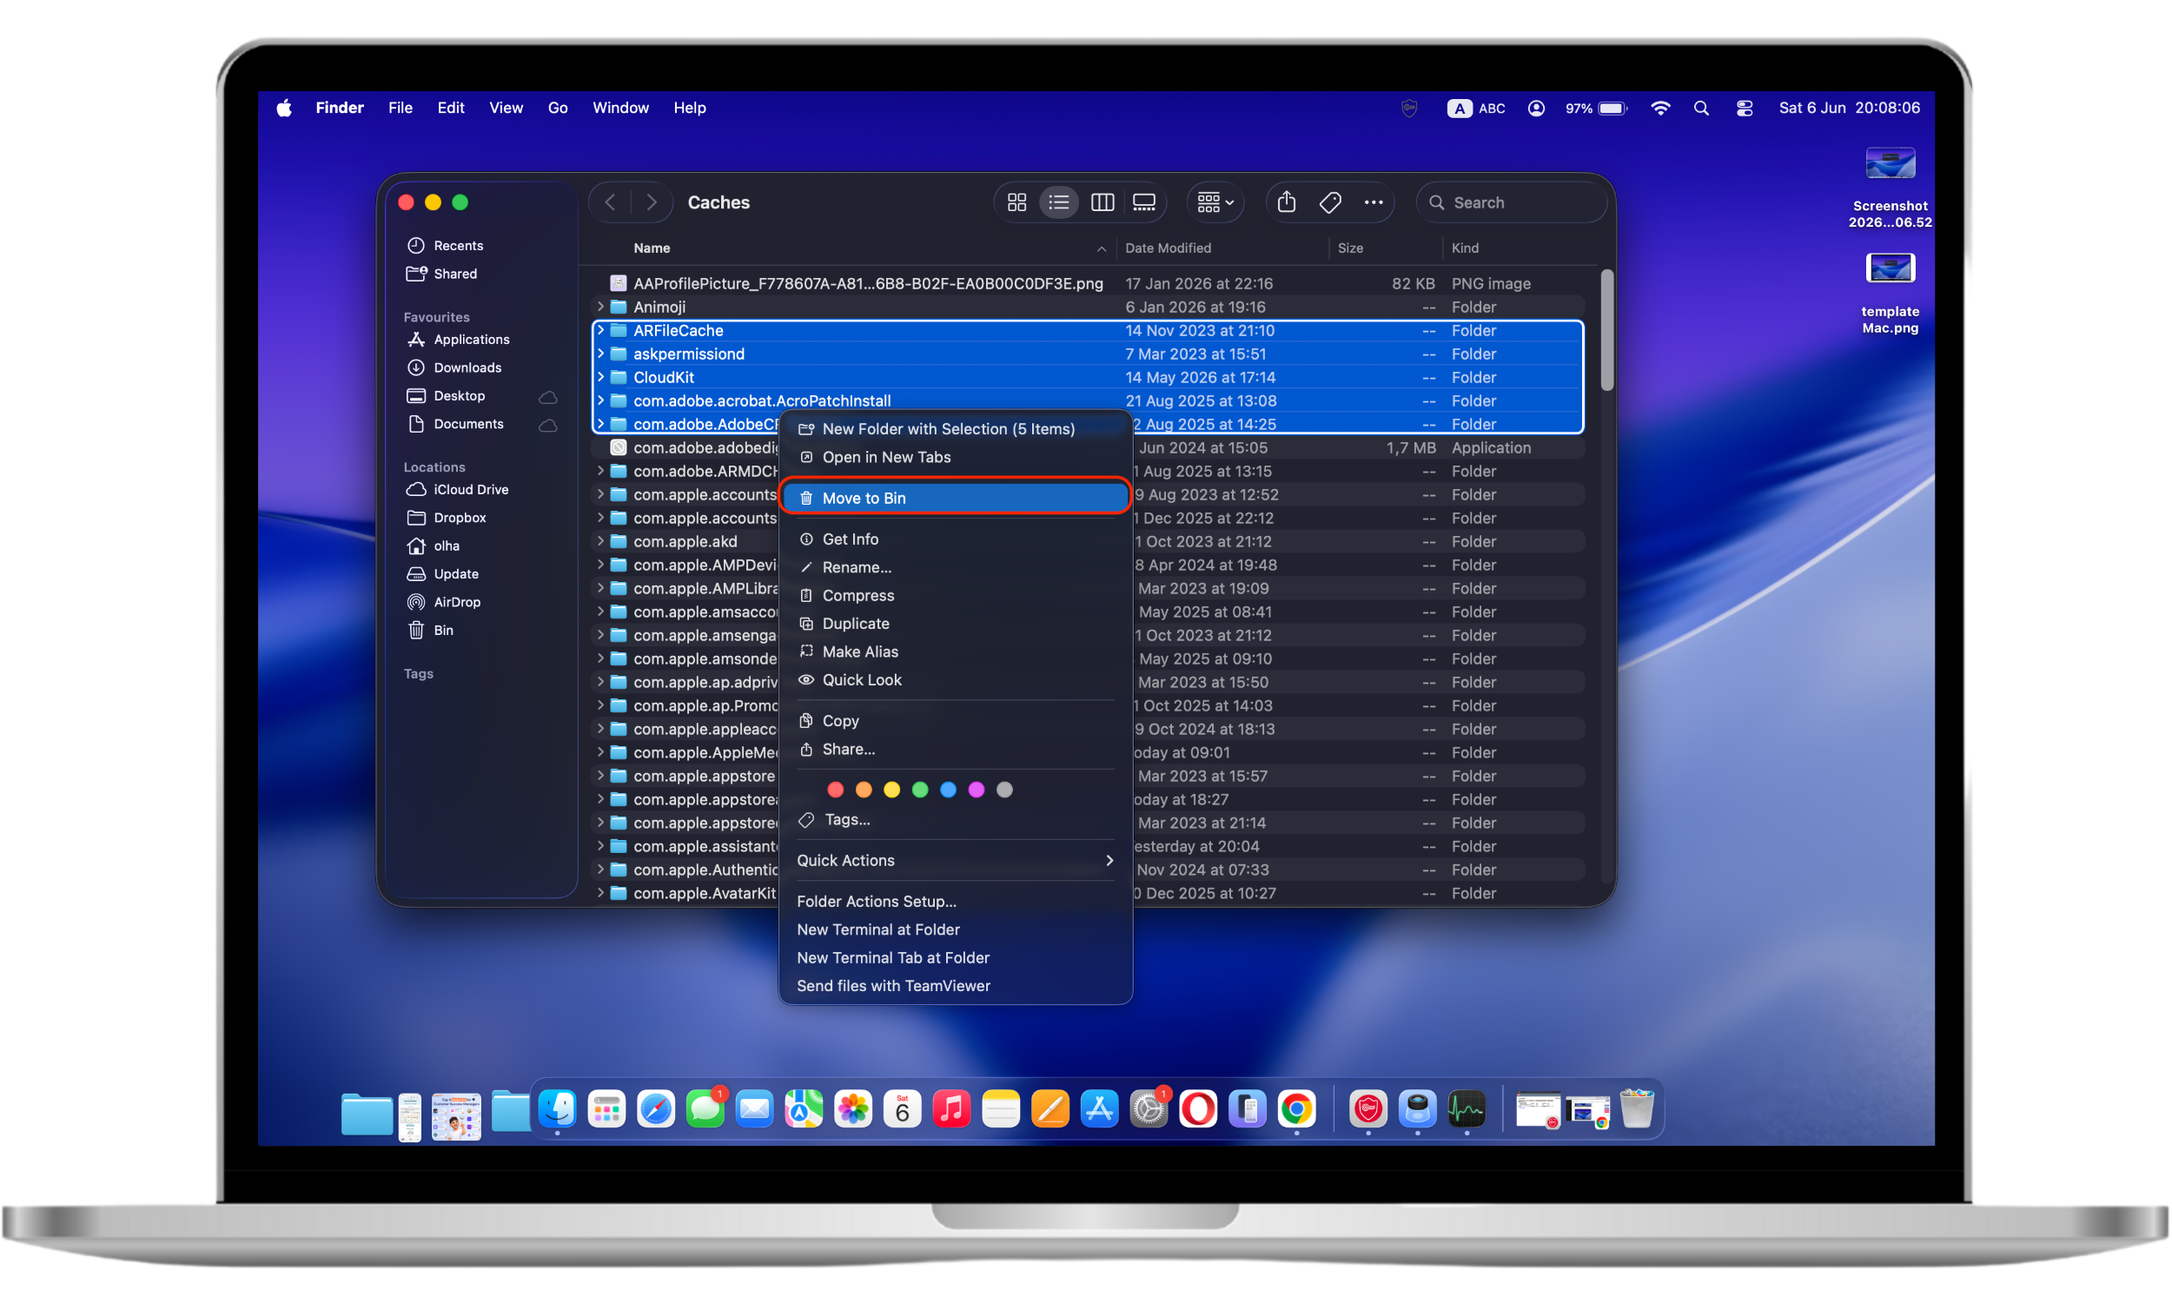The height and width of the screenshot is (1303, 2172).
Task: Click the Finder Search field
Action: point(1512,202)
